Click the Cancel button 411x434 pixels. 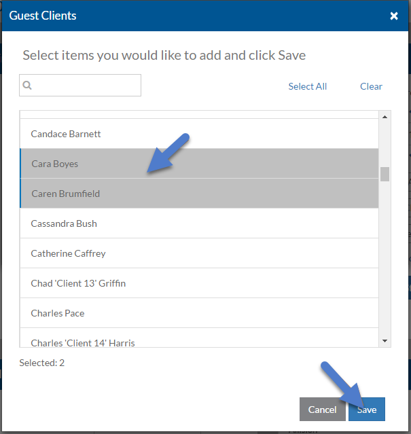pyautogui.click(x=323, y=410)
